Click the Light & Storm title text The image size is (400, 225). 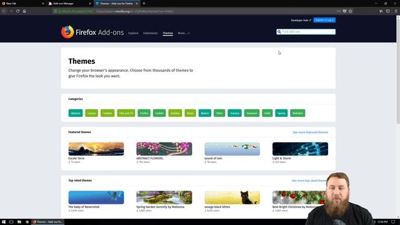pyautogui.click(x=282, y=158)
